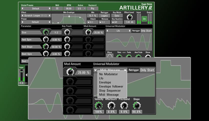Click the Bwd Spin parameter label

[31, 54]
